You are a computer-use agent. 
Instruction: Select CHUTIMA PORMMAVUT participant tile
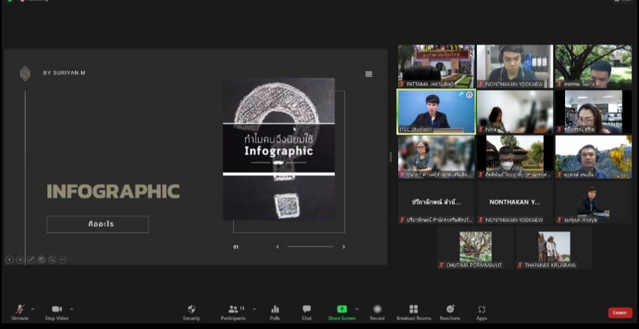(x=476, y=247)
